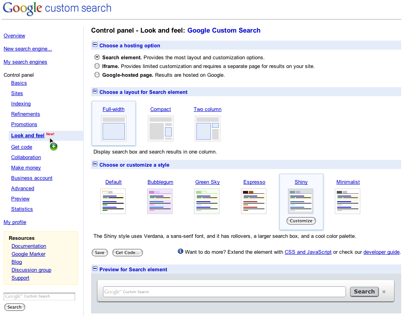This screenshot has height=319, width=406.
Task: Open Promotions in the control panel
Action: click(24, 124)
